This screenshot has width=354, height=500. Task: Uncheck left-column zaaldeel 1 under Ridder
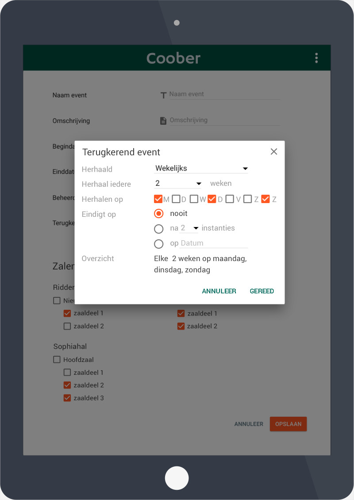coord(67,313)
